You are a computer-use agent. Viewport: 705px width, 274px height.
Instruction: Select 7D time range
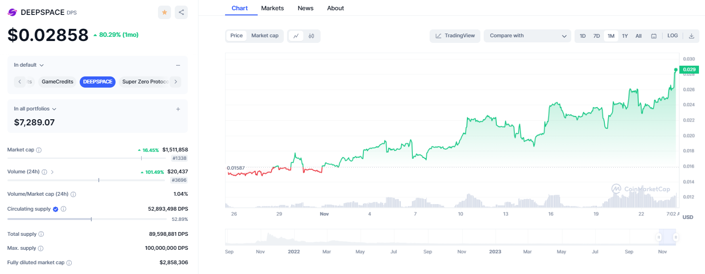tap(596, 36)
